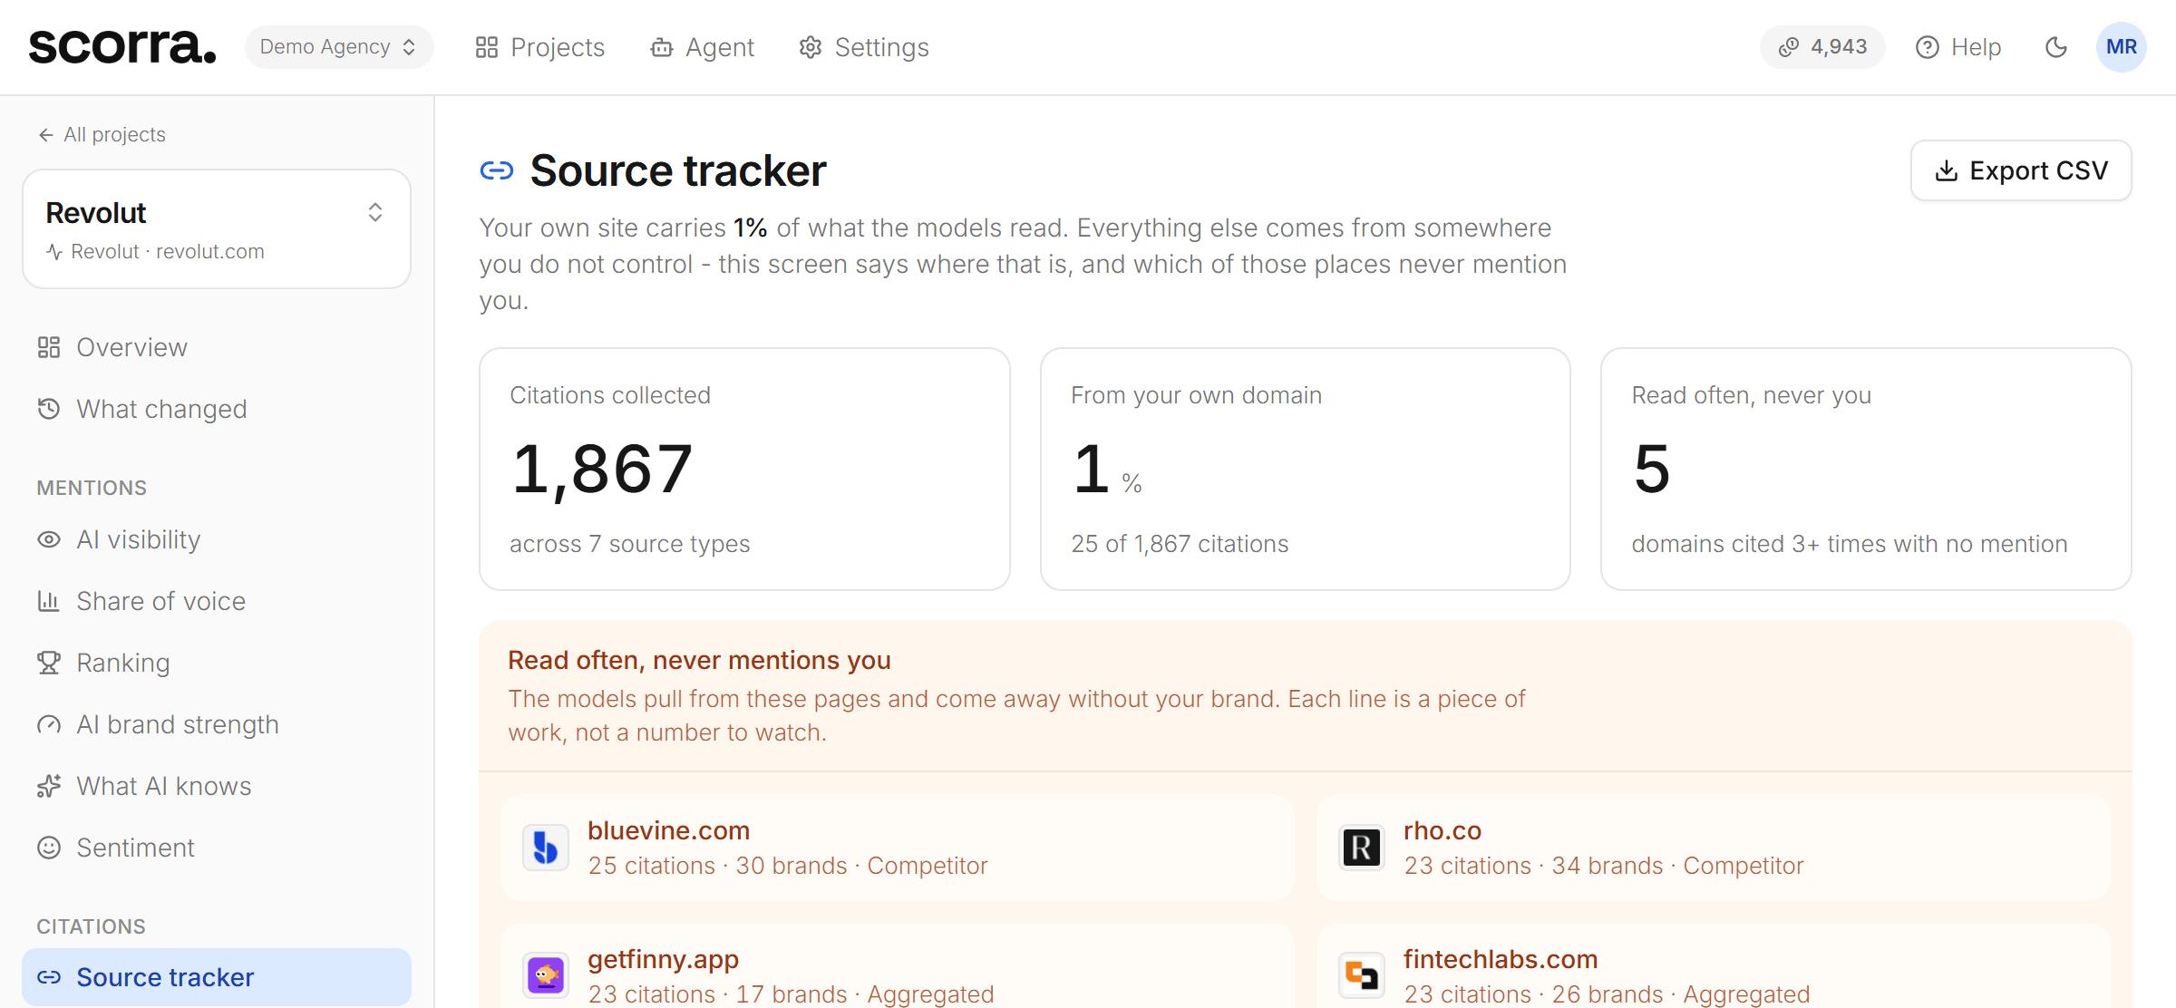Click the rho.co favicon
The height and width of the screenshot is (1008, 2176).
tap(1362, 848)
